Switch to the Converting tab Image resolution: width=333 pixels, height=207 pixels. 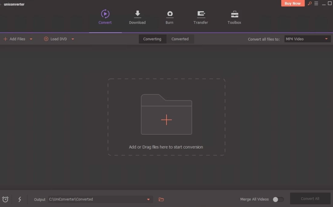152,39
